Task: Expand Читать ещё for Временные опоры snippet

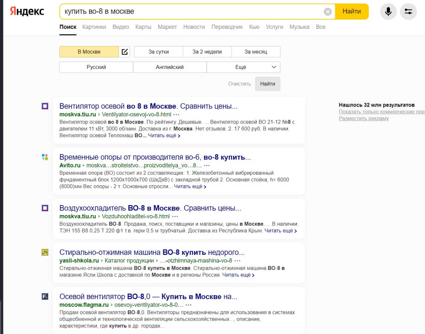Action: [190, 187]
